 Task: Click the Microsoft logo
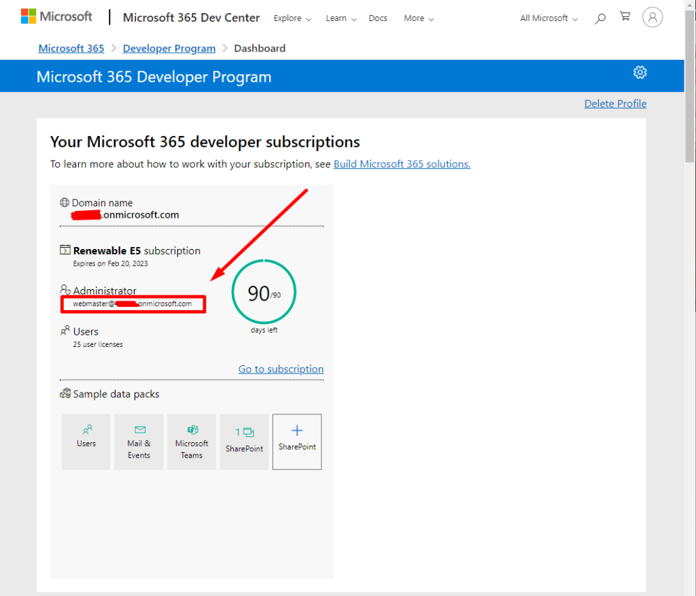[56, 17]
